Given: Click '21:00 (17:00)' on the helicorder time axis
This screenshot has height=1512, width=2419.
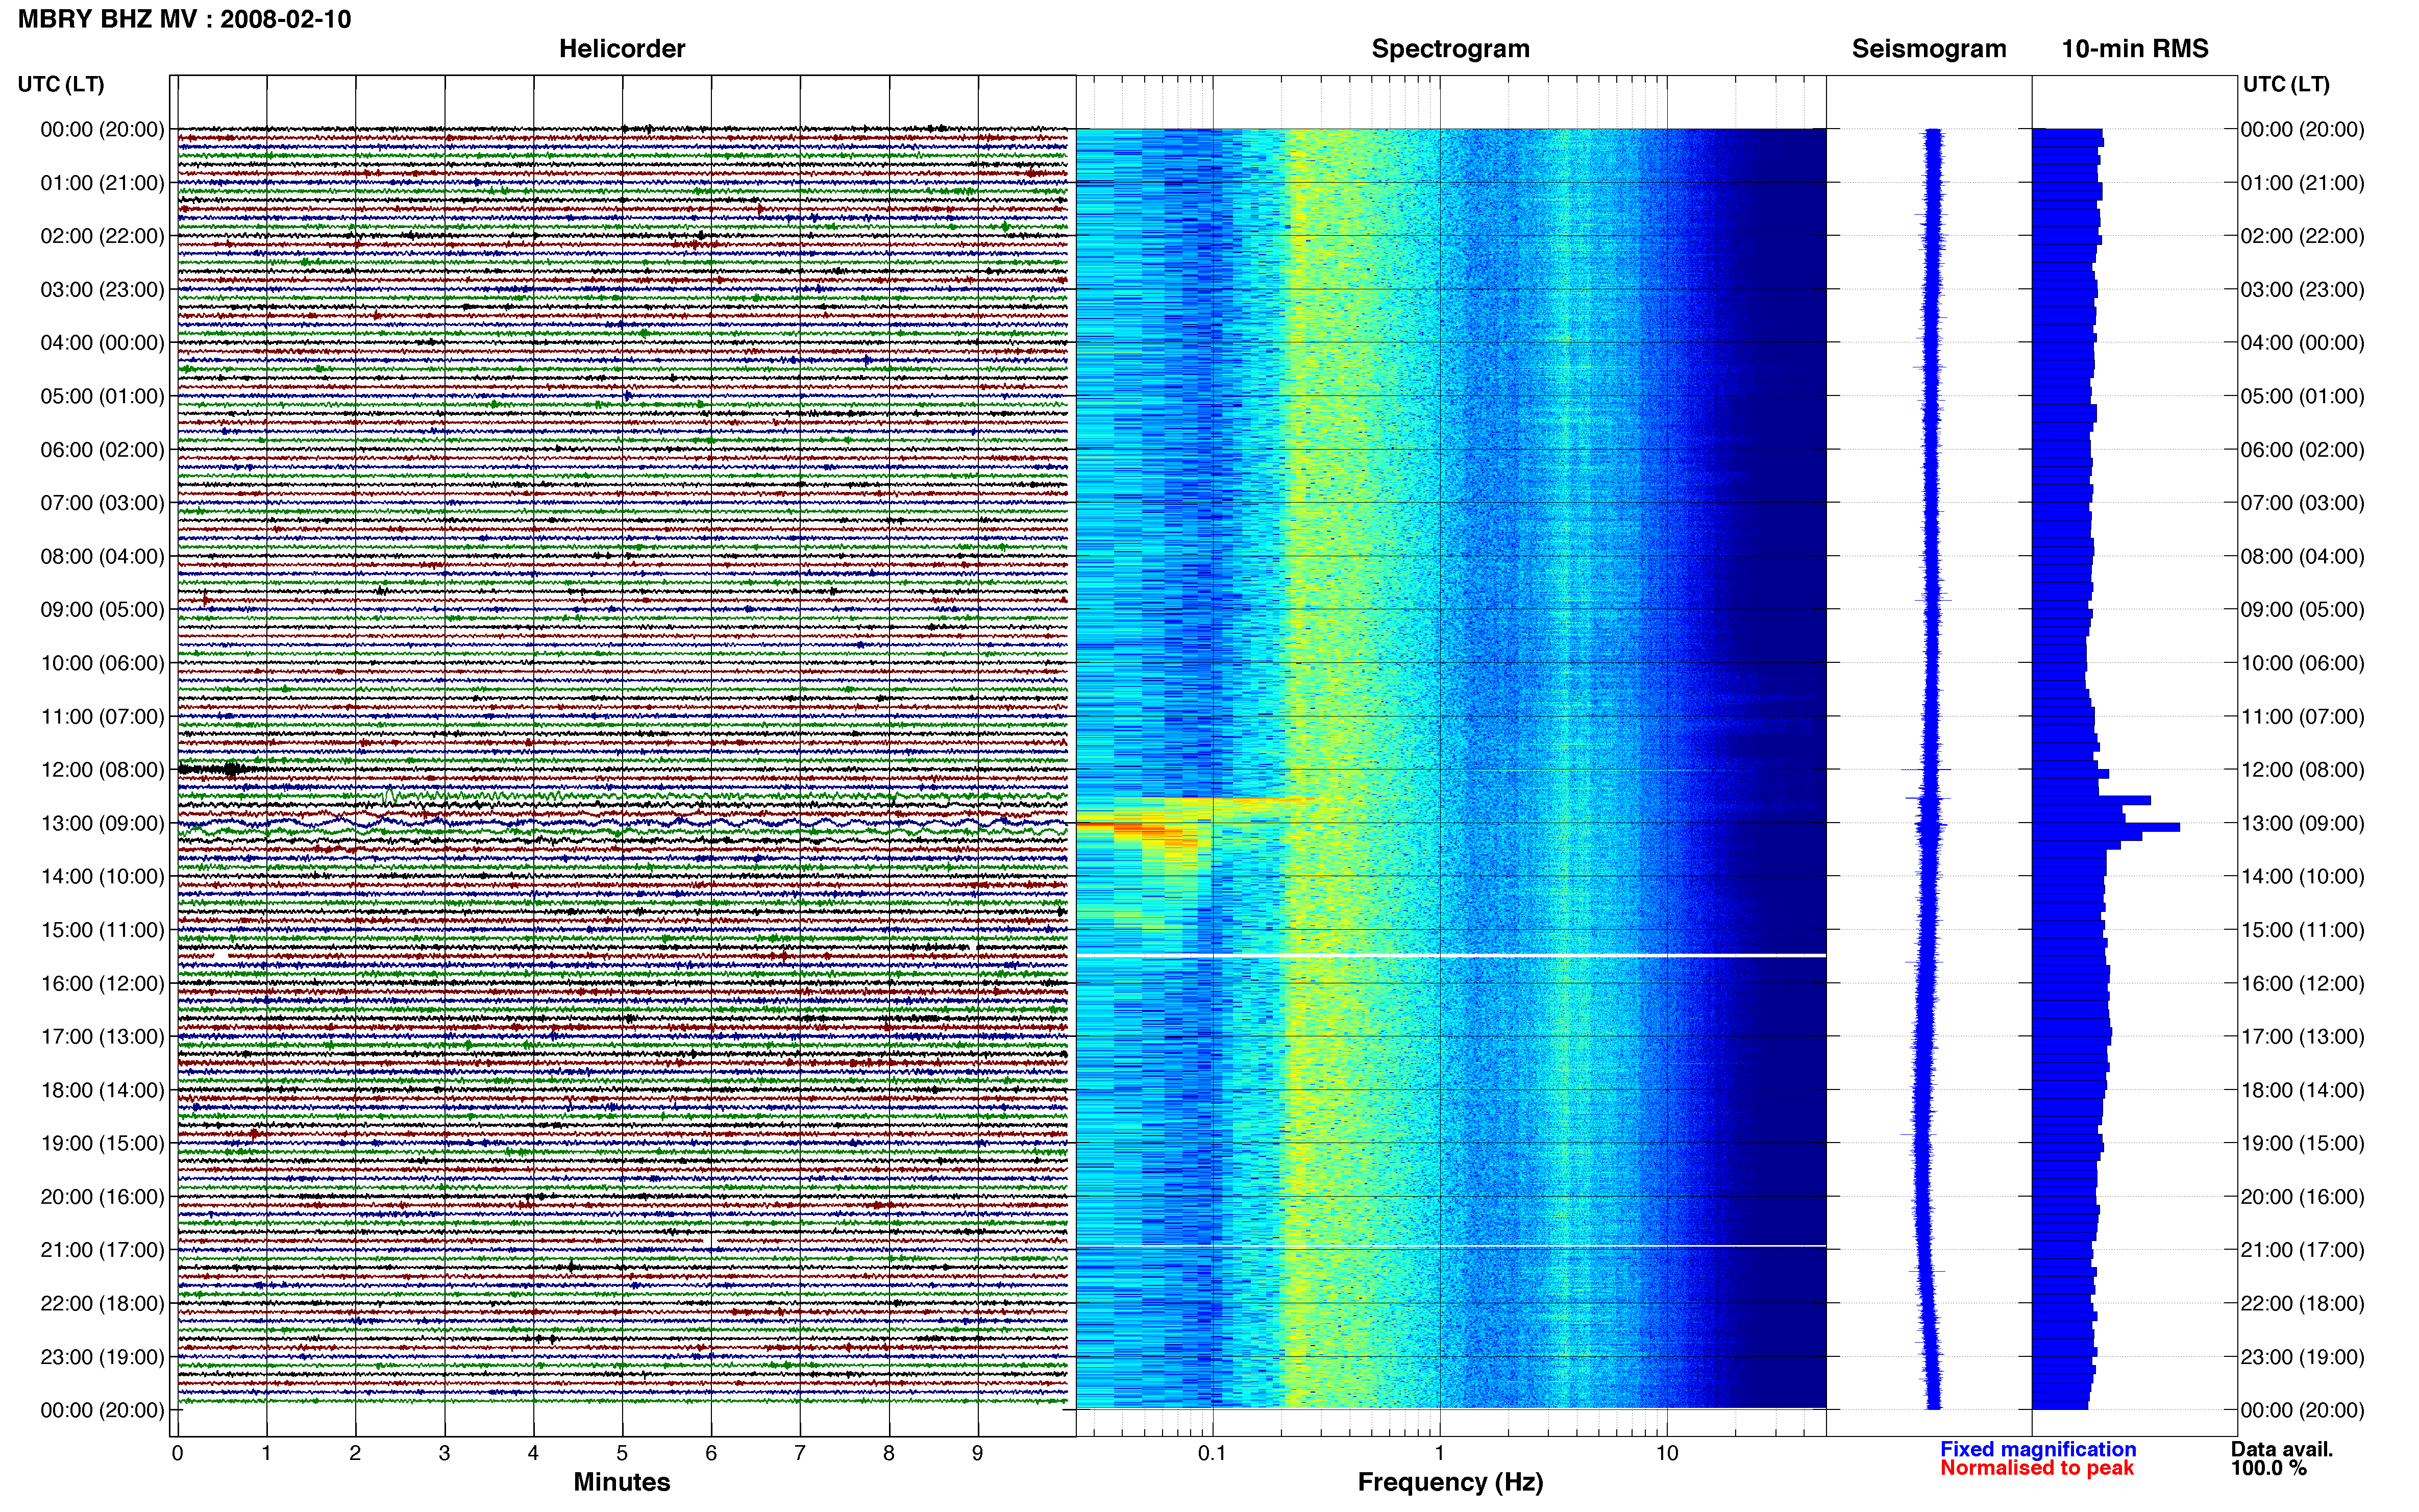Looking at the screenshot, I should tap(102, 1250).
